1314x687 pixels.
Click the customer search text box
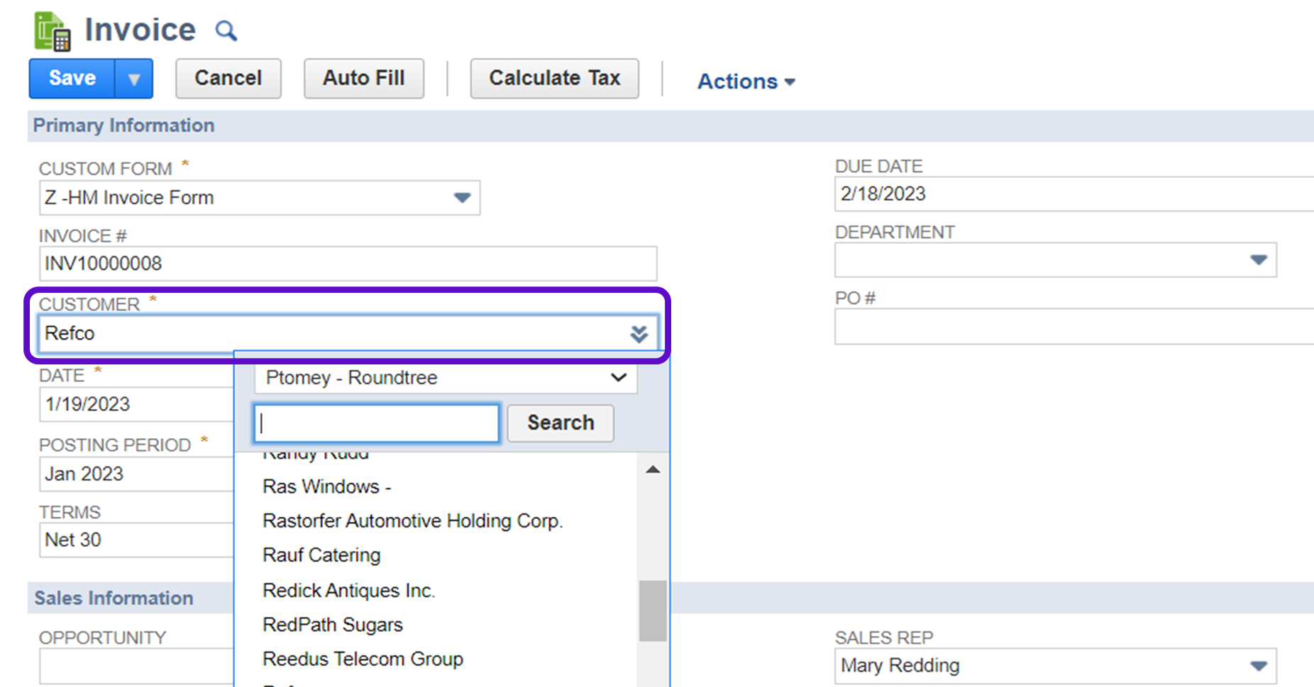click(376, 423)
